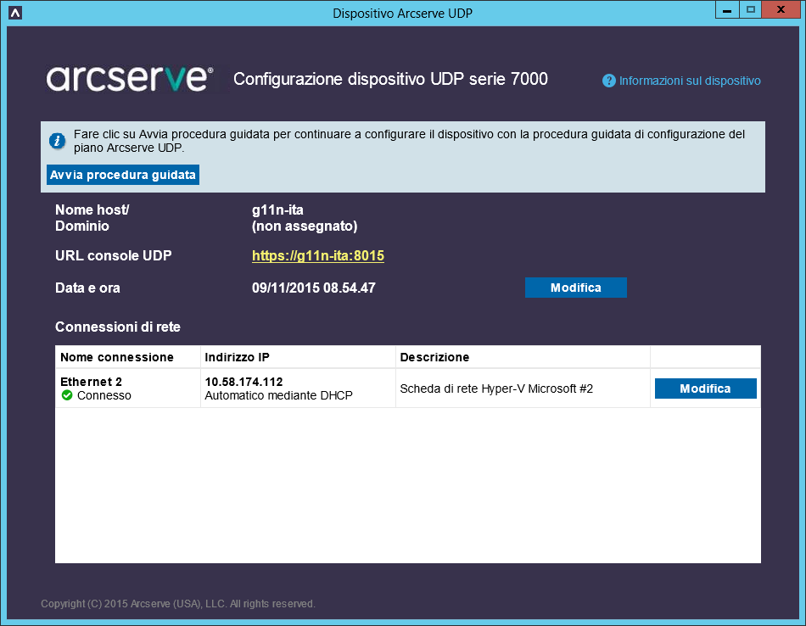This screenshot has height=626, width=806.
Task: Click the g11n-ita host name value
Action: (x=277, y=210)
